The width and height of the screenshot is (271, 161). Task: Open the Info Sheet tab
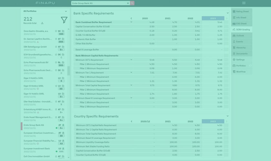pos(242,17)
